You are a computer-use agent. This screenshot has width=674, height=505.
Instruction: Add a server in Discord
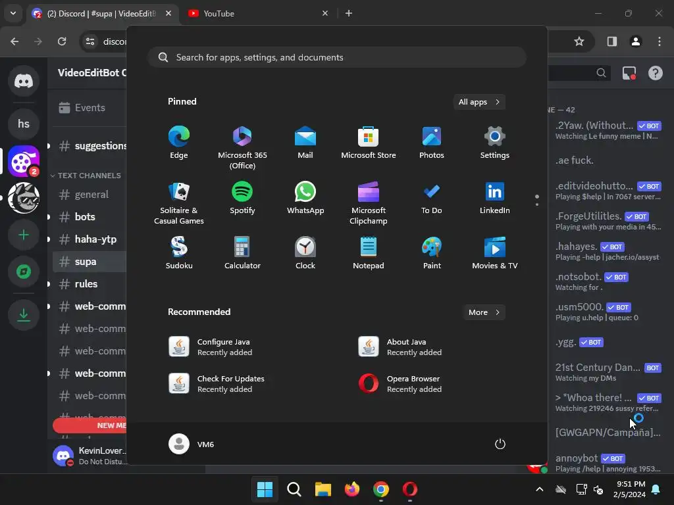coord(24,235)
